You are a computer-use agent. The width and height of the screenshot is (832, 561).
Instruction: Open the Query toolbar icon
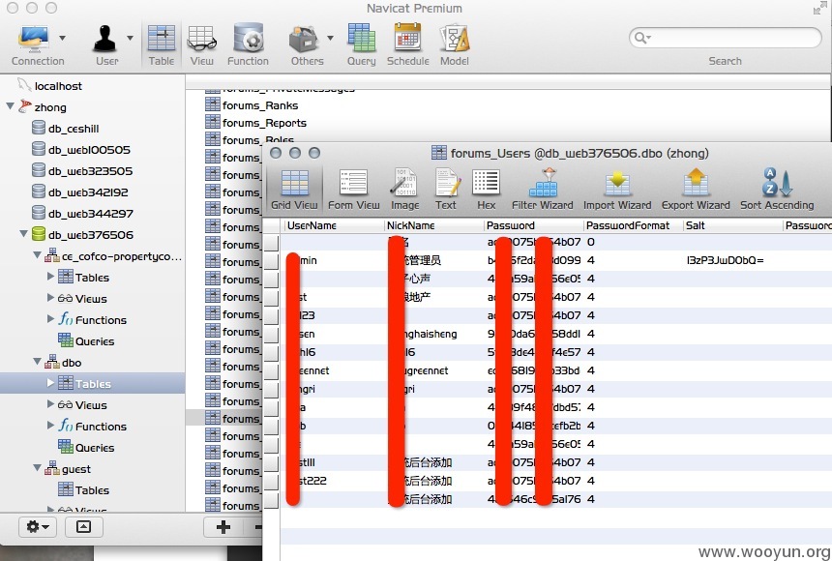pyautogui.click(x=362, y=39)
